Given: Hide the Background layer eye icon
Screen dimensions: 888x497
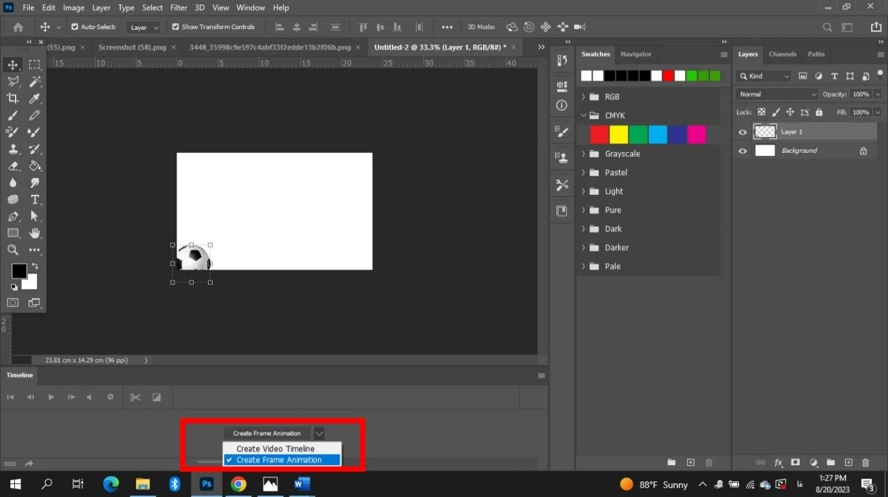Looking at the screenshot, I should coord(743,151).
